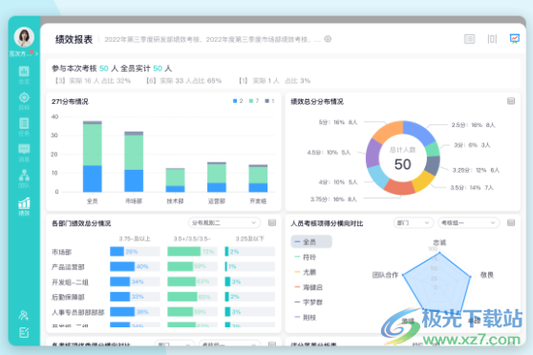Open the 任务 tasks sidebar icon

(x=24, y=127)
